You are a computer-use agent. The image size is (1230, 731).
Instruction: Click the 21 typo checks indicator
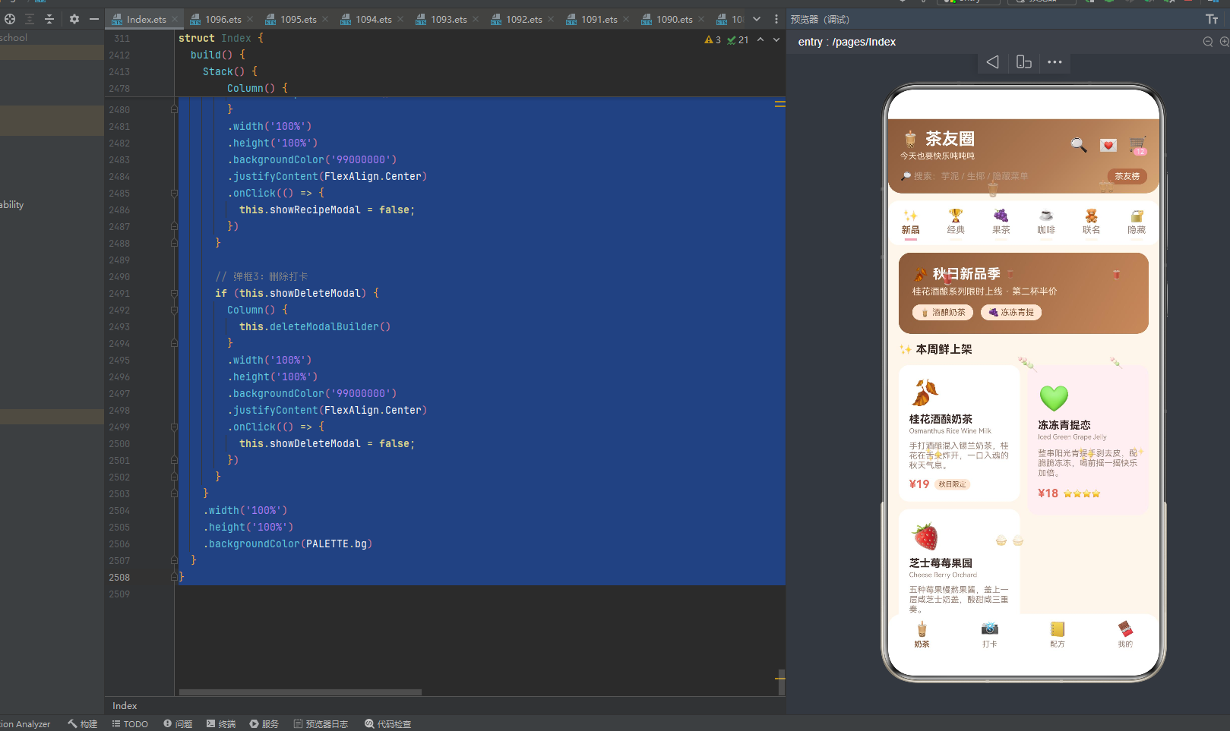click(x=738, y=39)
